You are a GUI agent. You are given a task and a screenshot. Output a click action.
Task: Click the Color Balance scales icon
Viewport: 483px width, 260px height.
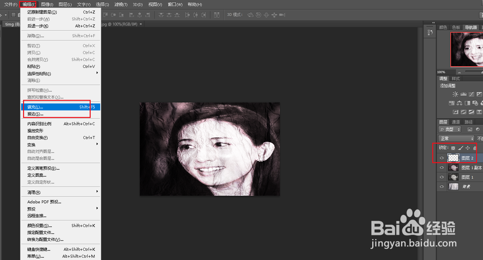pos(459,103)
